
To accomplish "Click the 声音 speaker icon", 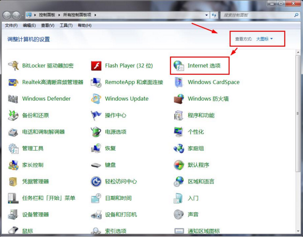I will click(x=179, y=215).
